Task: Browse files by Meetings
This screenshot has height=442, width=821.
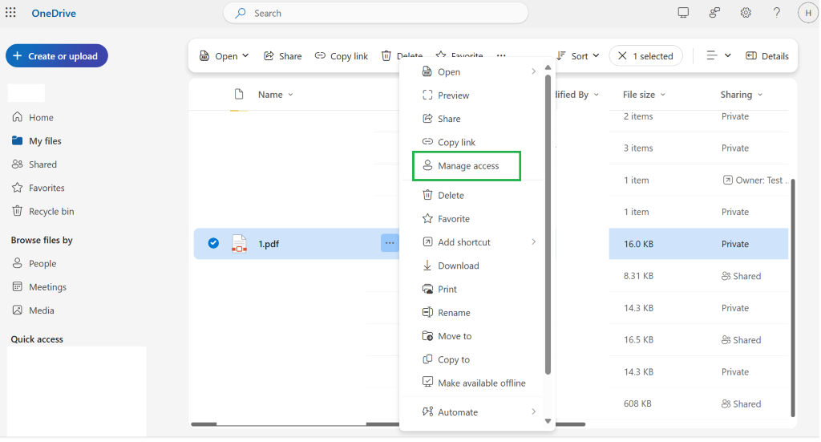Action: (x=39, y=287)
